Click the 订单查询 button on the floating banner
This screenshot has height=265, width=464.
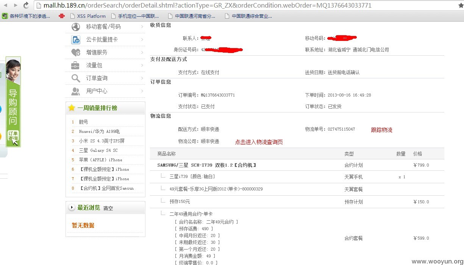click(13, 136)
